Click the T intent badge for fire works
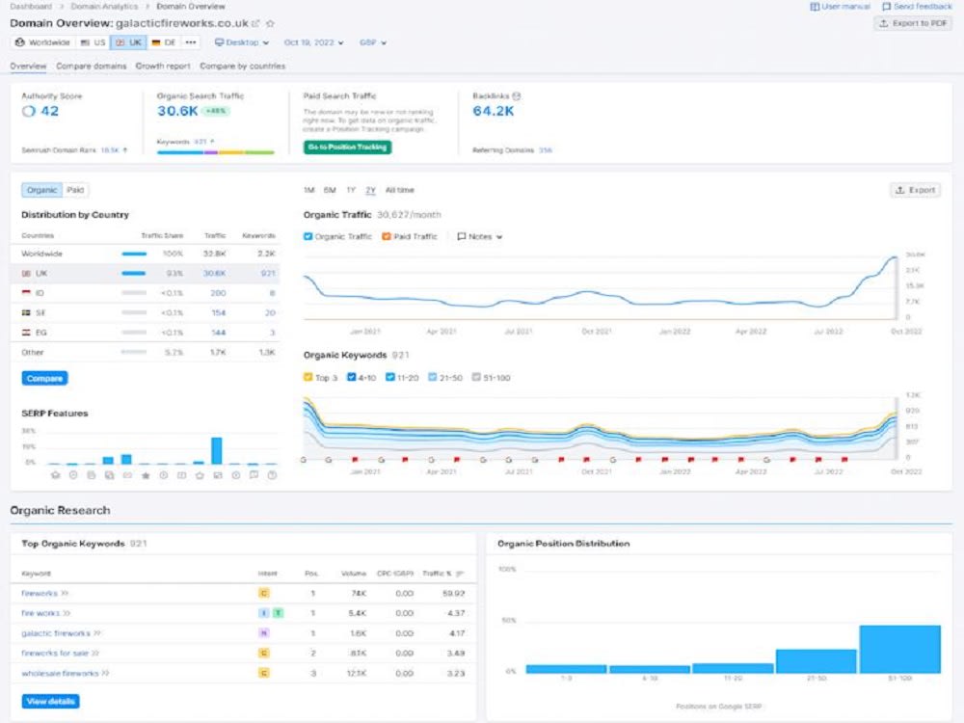 click(278, 613)
